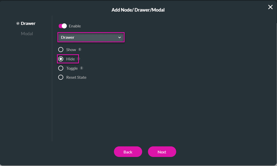Click the Back button

click(x=128, y=152)
